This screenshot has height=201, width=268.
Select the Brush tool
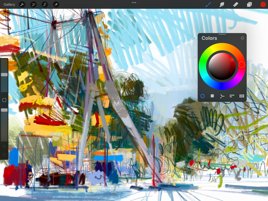(208, 5)
